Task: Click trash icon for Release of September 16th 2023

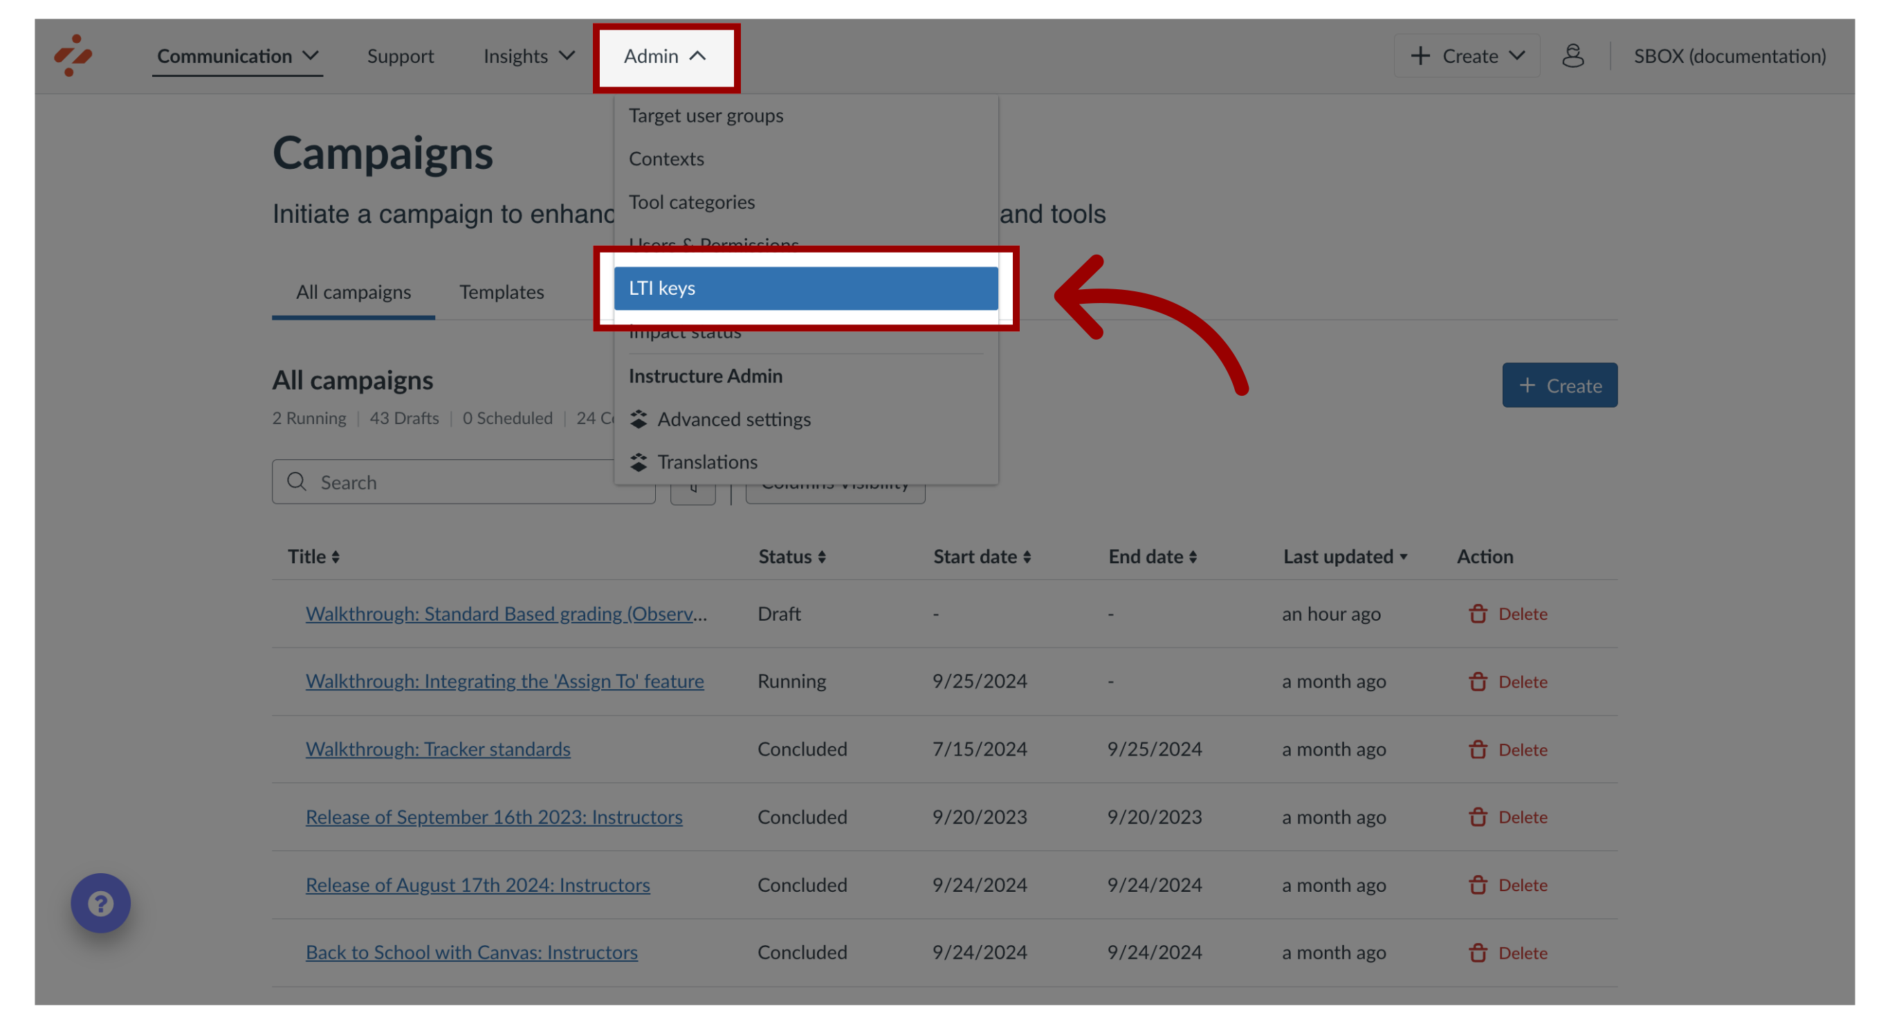Action: tap(1478, 817)
